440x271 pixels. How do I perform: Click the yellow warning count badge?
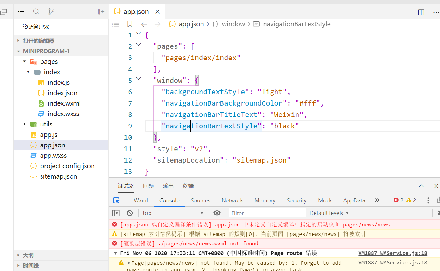(411, 200)
